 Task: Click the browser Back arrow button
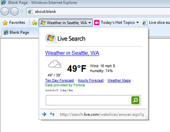(x=5, y=11)
